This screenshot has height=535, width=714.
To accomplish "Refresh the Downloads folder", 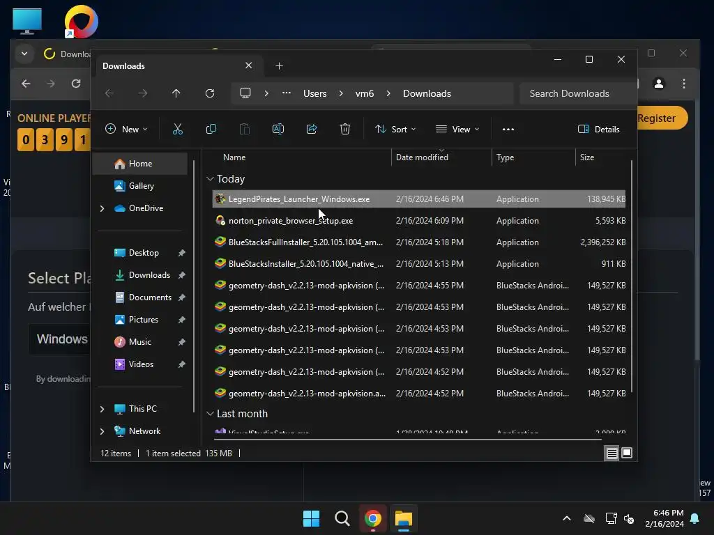I will (x=209, y=93).
